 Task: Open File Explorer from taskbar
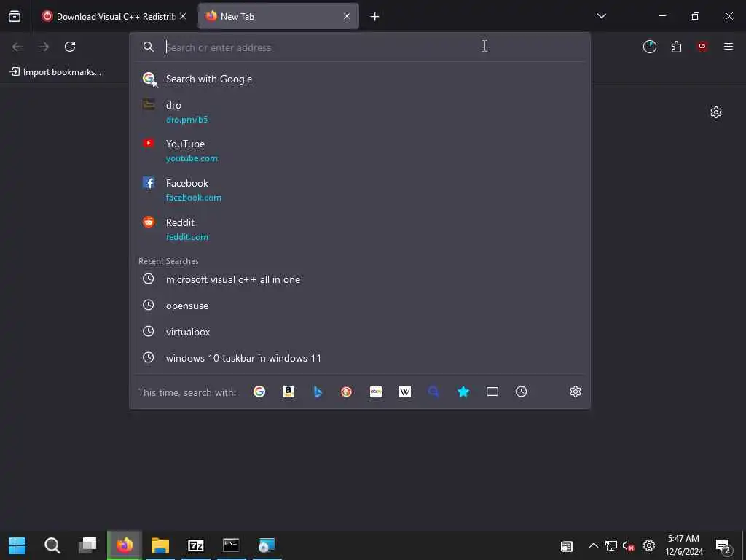pos(160,545)
